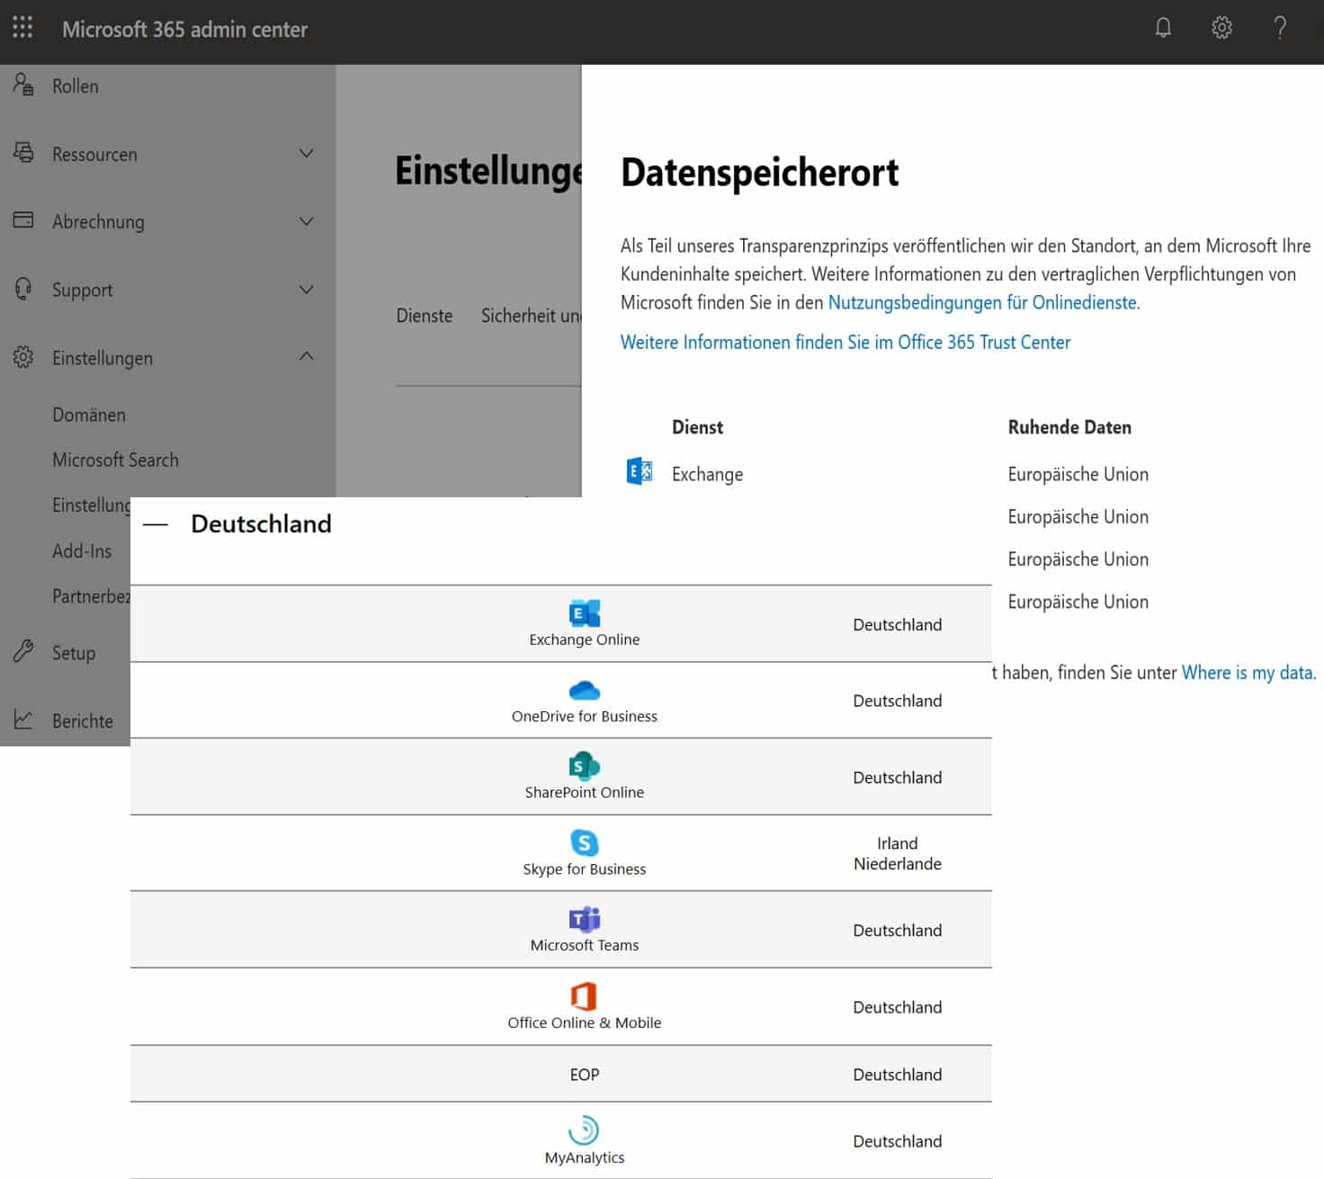The width and height of the screenshot is (1324, 1179).
Task: Click Niederlande in the Skype row
Action: pyautogui.click(x=898, y=864)
